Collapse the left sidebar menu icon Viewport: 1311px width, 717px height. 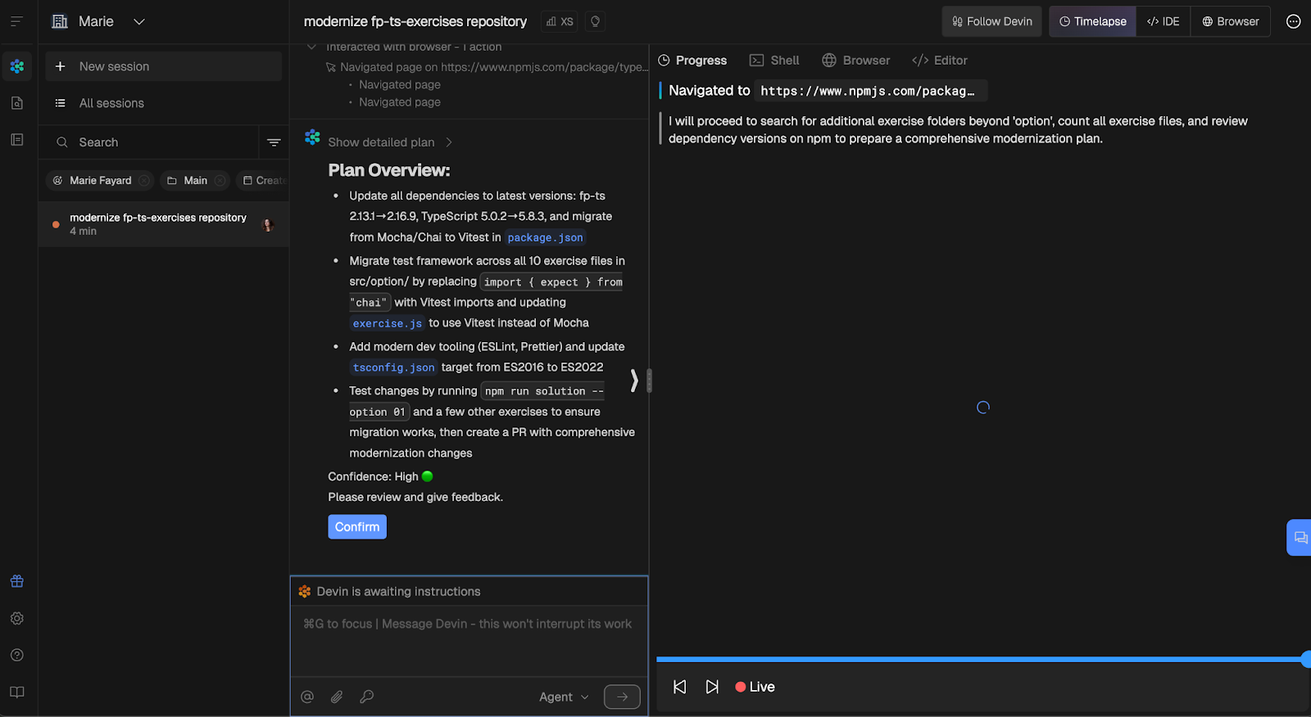[x=16, y=21]
